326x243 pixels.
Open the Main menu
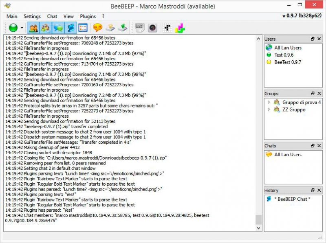tap(12, 16)
